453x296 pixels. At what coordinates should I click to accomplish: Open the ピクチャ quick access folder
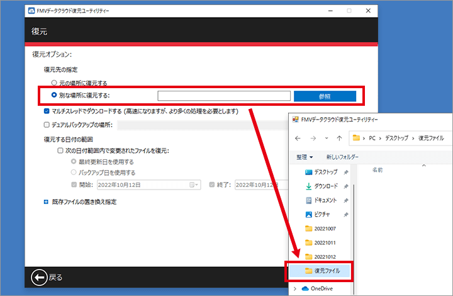[322, 213]
